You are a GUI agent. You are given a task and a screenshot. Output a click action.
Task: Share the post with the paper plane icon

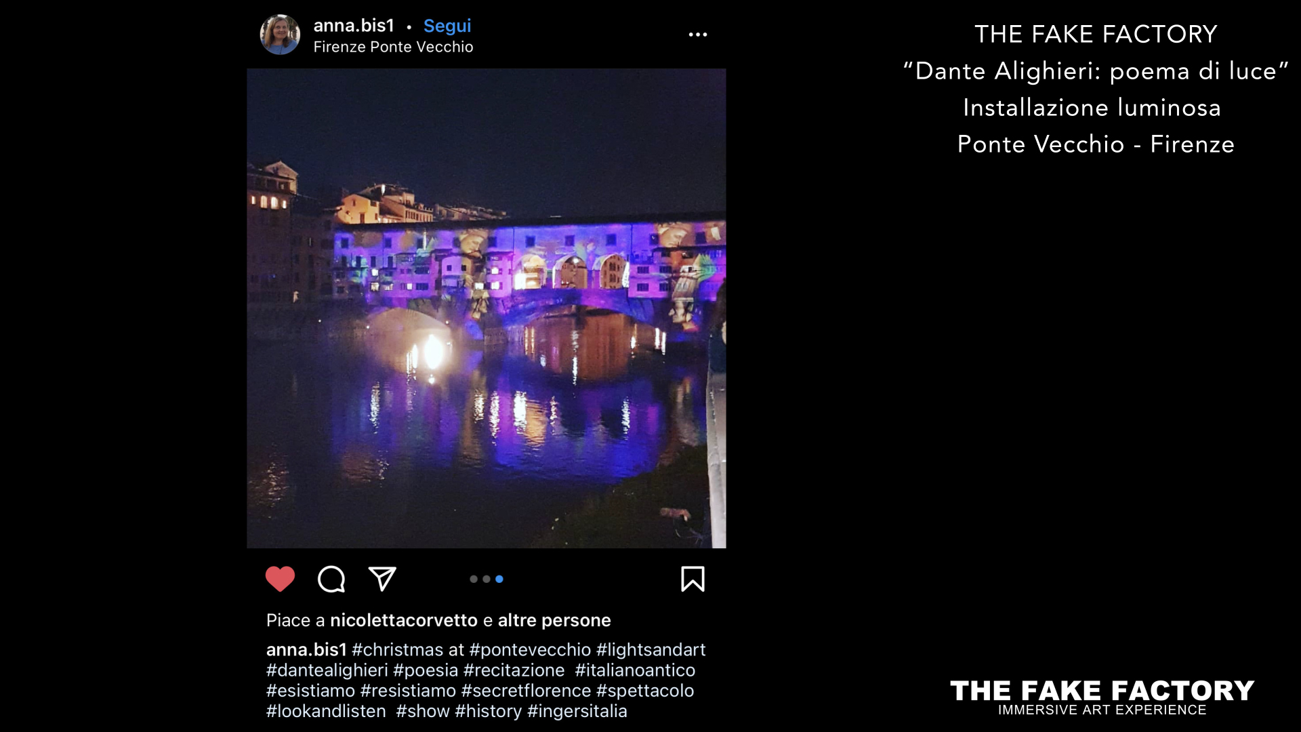point(382,579)
